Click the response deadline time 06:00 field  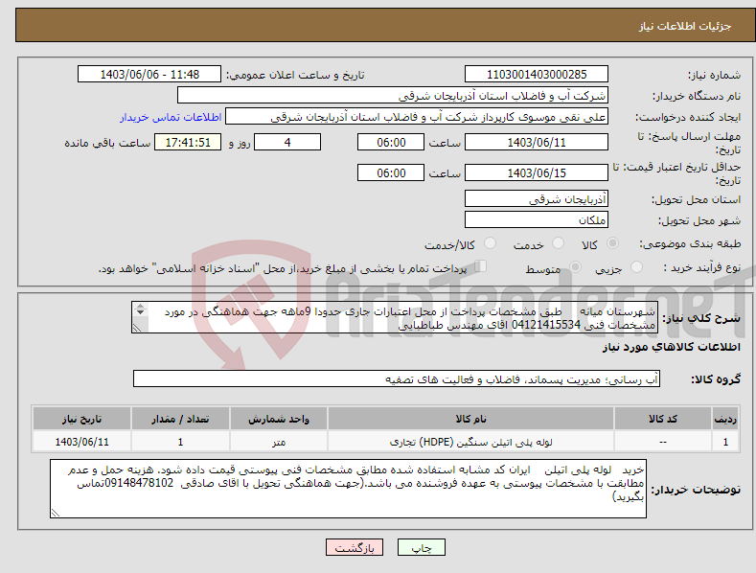click(x=391, y=142)
